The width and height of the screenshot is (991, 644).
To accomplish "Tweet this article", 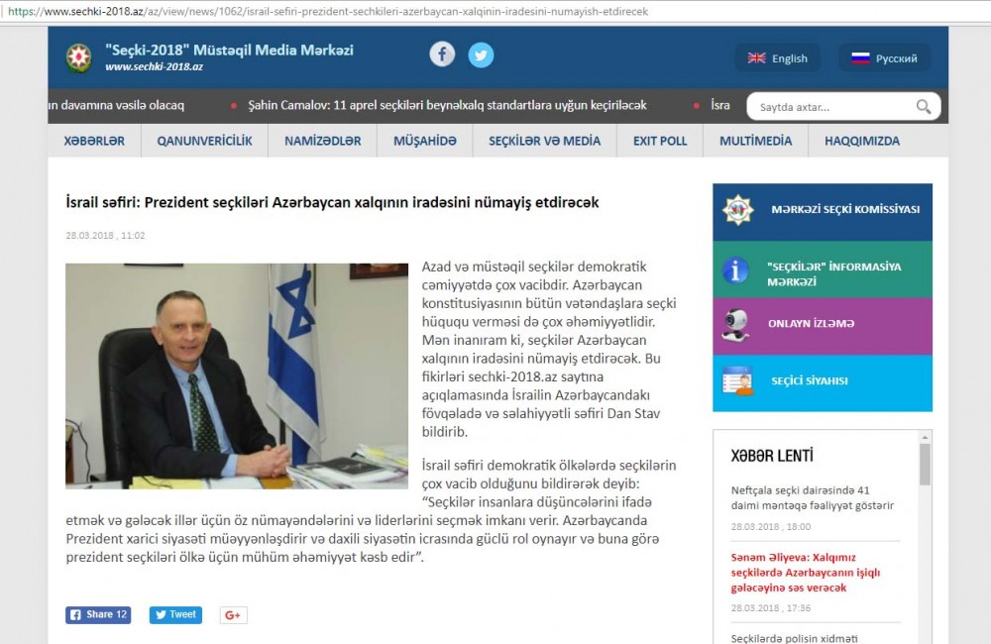I will [x=175, y=615].
